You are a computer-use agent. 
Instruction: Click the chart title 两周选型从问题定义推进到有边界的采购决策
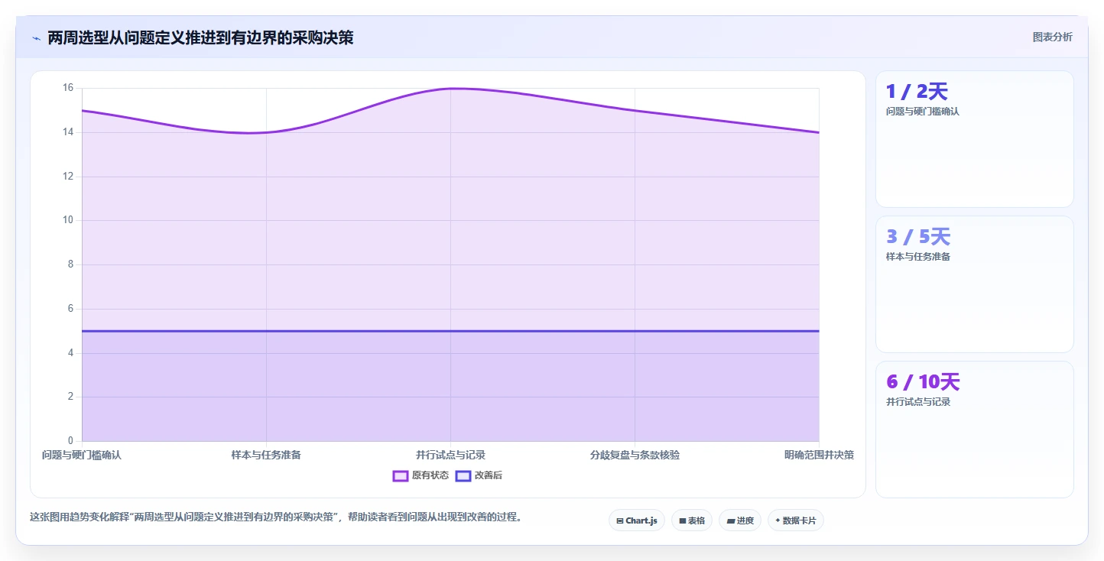pos(200,37)
